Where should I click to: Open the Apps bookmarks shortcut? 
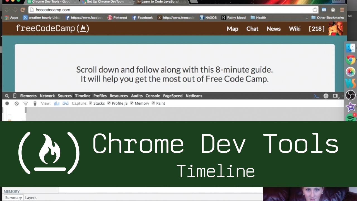point(11,18)
